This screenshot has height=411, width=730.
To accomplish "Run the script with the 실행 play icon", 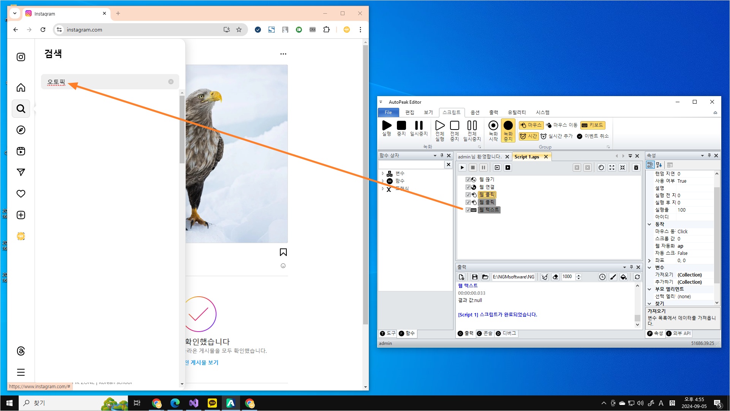I will [387, 125].
